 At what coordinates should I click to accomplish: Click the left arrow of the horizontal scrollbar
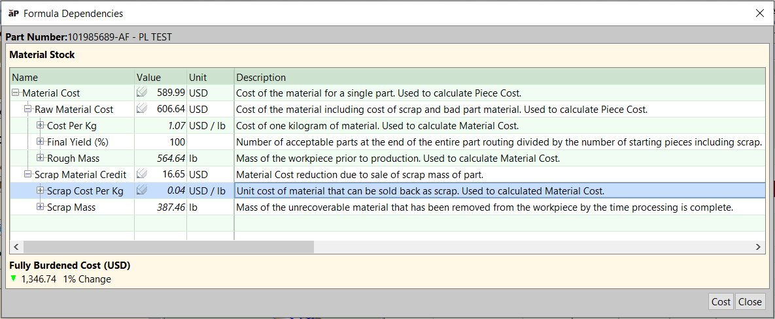[x=17, y=247]
